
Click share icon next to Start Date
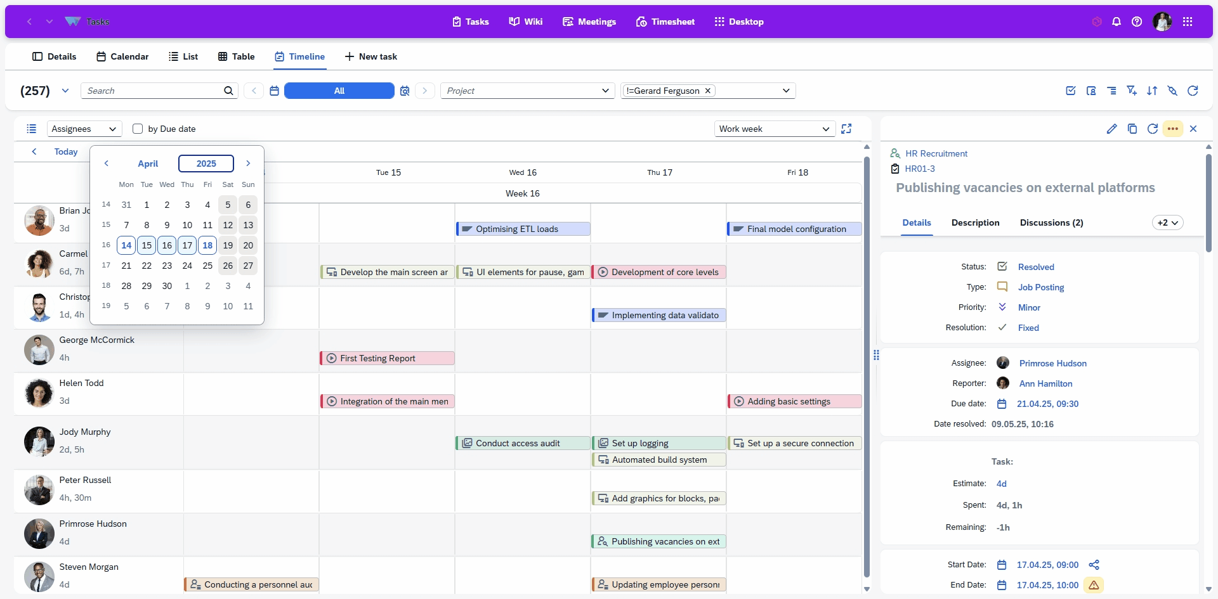coord(1094,565)
